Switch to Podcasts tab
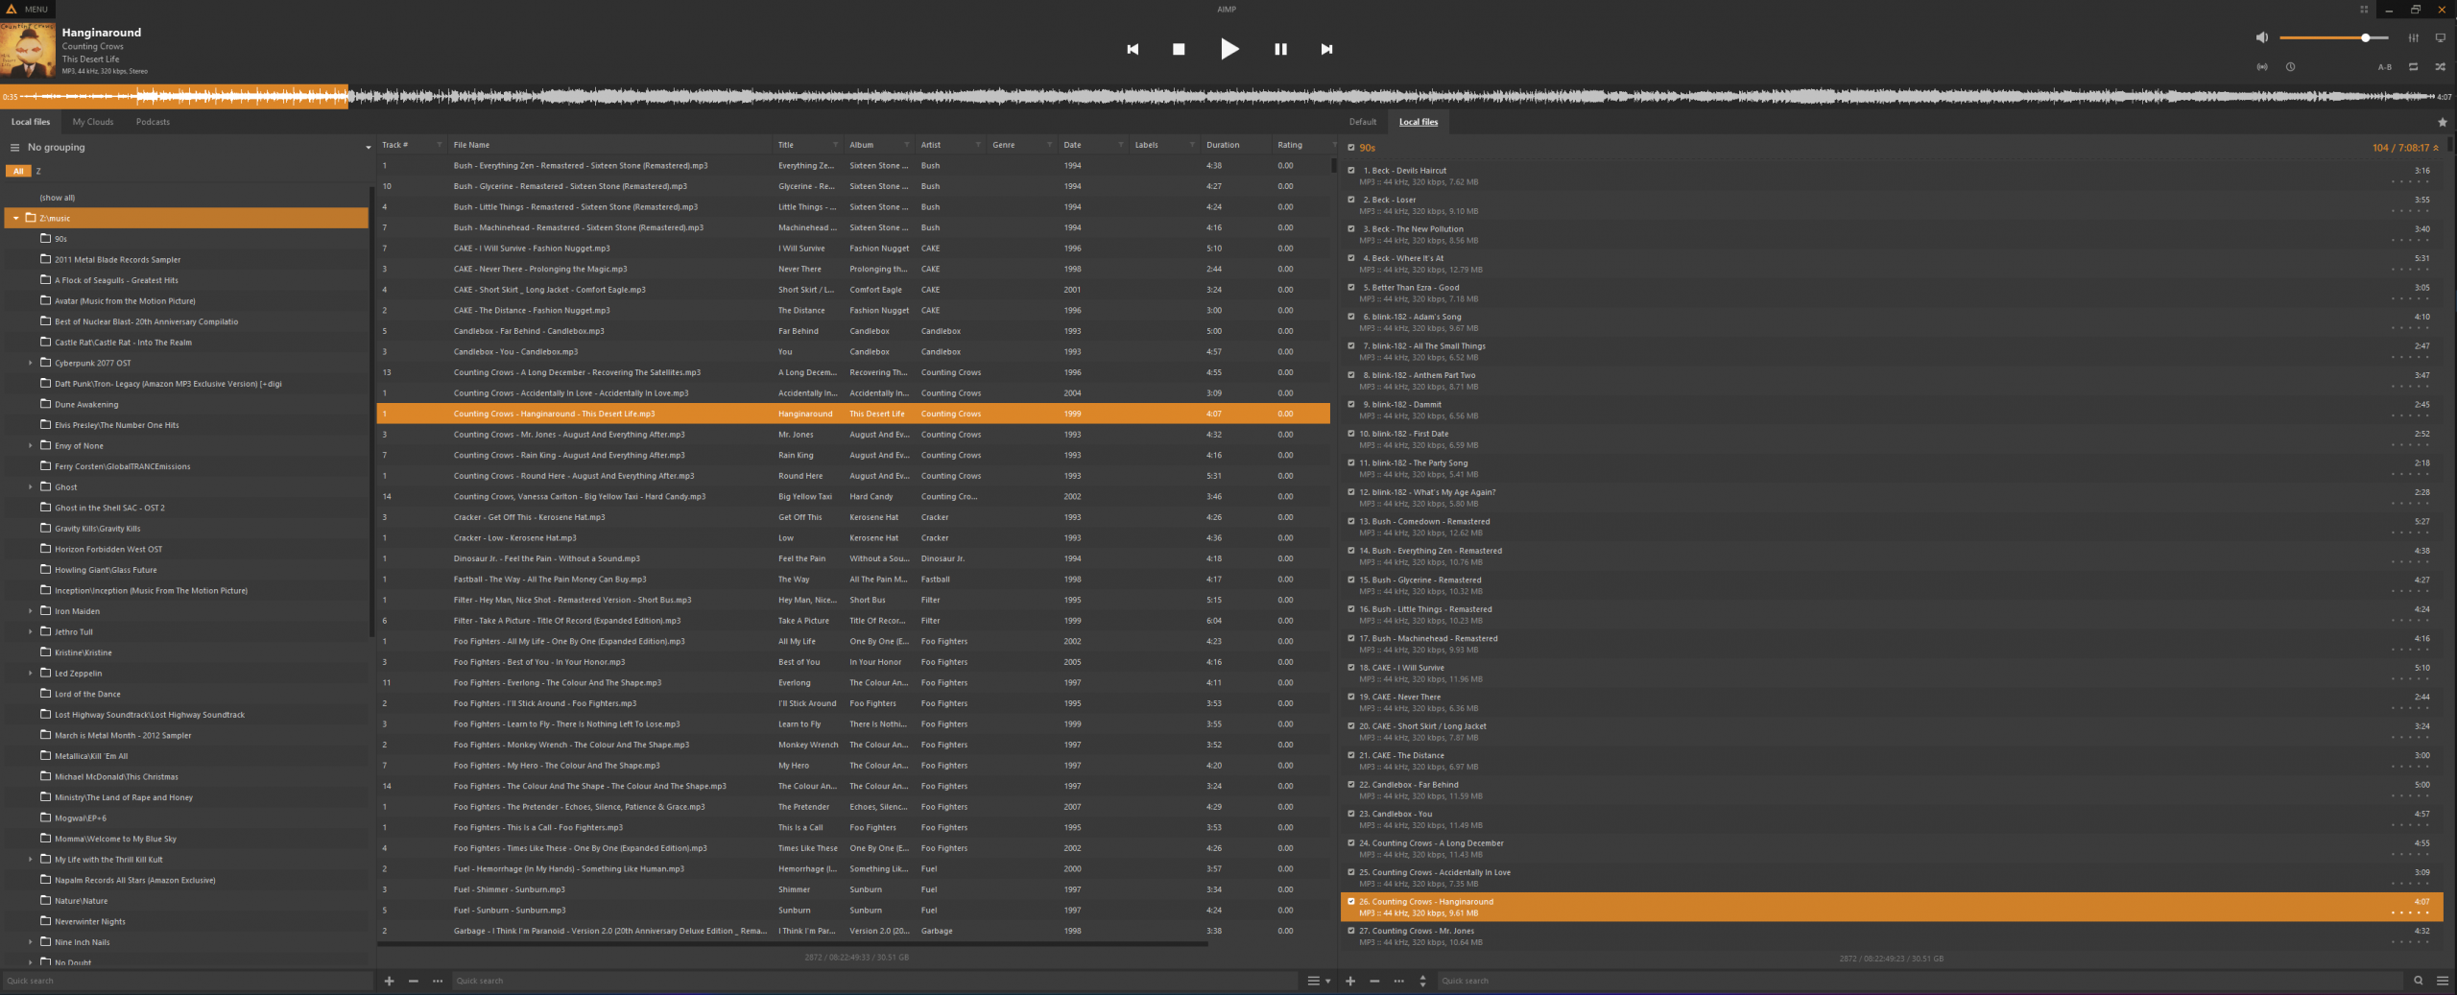Viewport: 2457px width, 995px height. 153,122
